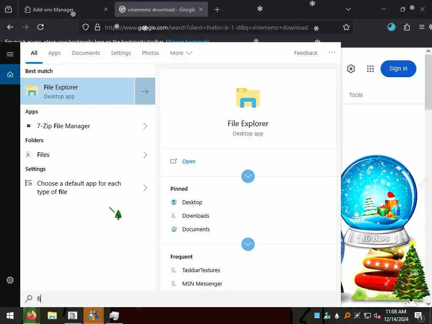Screen dimensions: 432x324
Task: Click the orange magnifier icon in the system tray
Action: pyautogui.click(x=347, y=316)
